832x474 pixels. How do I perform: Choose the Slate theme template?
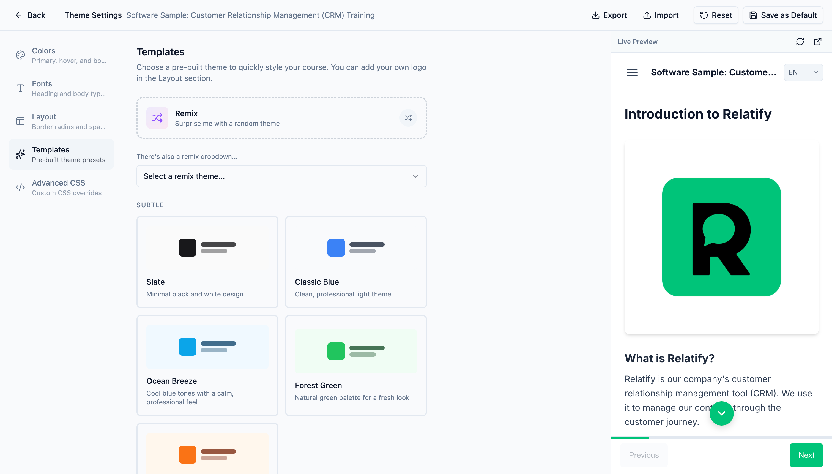pyautogui.click(x=207, y=262)
